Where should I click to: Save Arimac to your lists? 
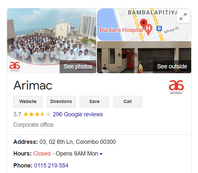[x=94, y=102]
